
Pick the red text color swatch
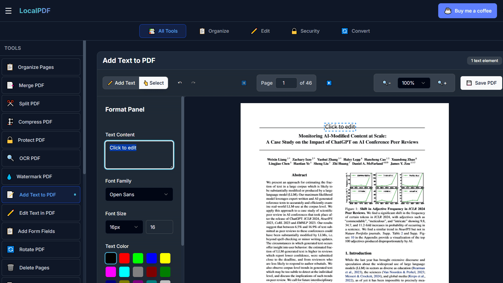124,258
